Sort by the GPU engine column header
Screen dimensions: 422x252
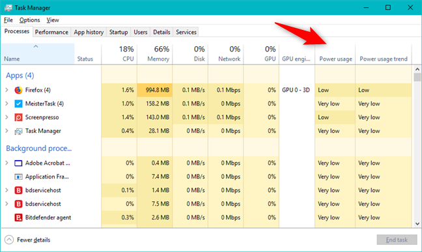(x=297, y=54)
